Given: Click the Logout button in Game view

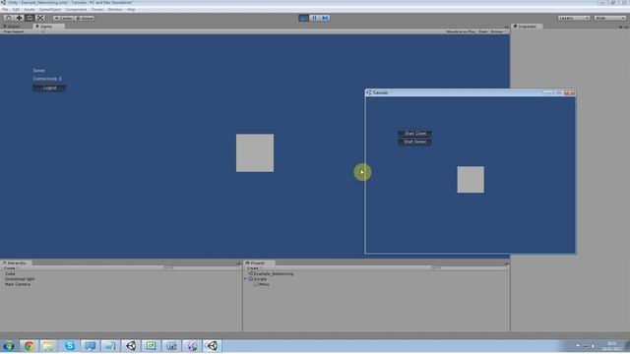Looking at the screenshot, I should (49, 88).
